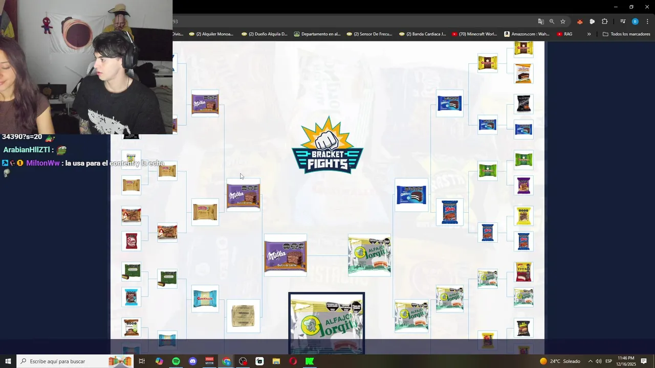Select the Jorgito alfajor in the final matchup
This screenshot has height=368, width=655.
pos(369,255)
